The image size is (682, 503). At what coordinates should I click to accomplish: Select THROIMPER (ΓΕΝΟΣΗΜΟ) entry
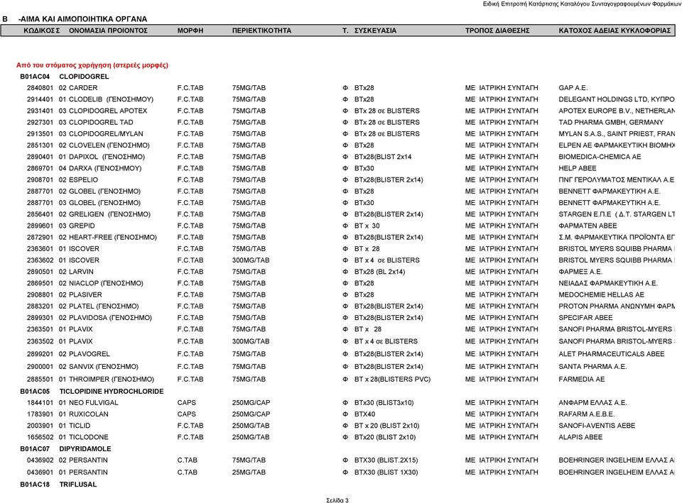pyautogui.click(x=112, y=380)
